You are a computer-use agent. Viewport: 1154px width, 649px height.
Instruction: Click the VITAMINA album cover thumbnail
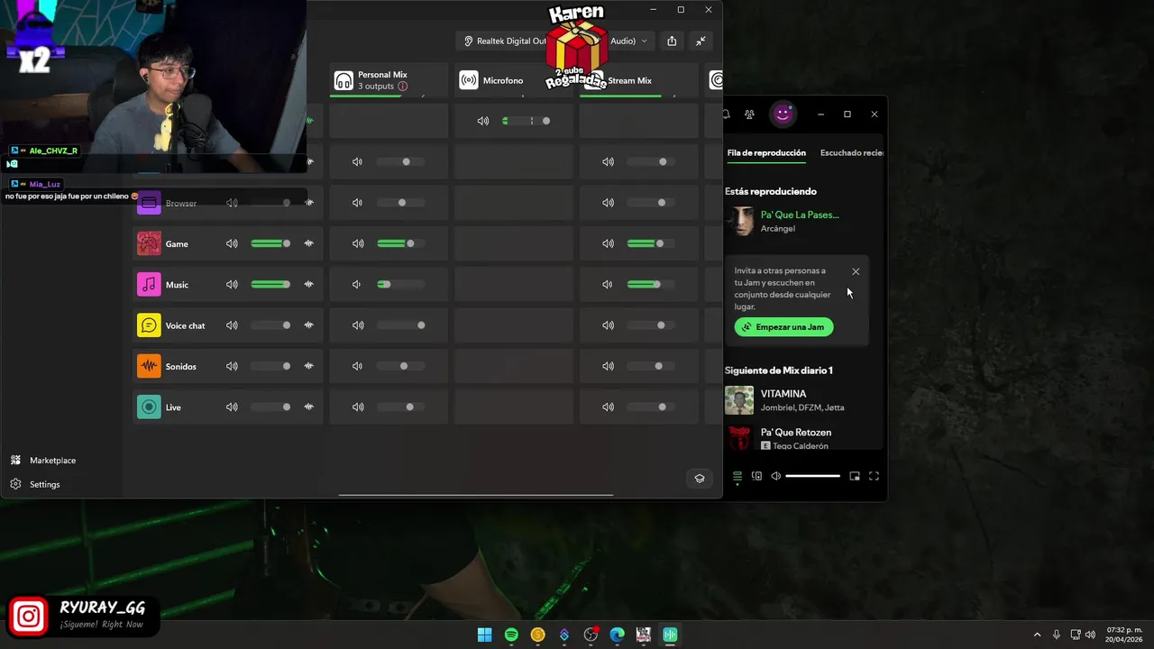[739, 400]
